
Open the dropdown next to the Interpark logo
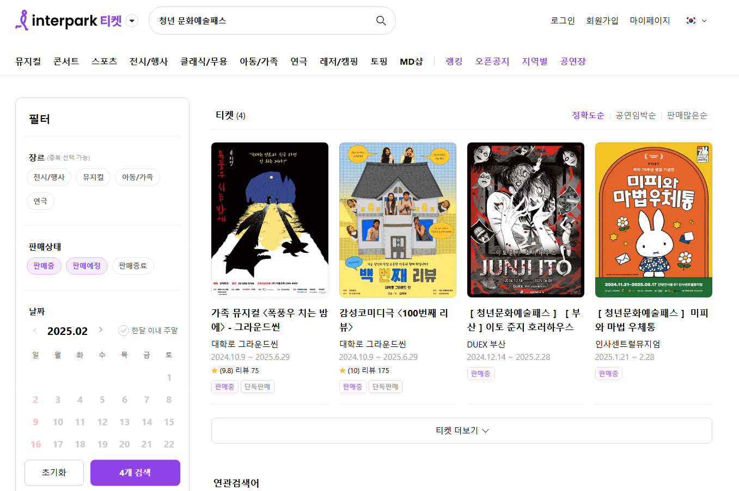tap(132, 21)
